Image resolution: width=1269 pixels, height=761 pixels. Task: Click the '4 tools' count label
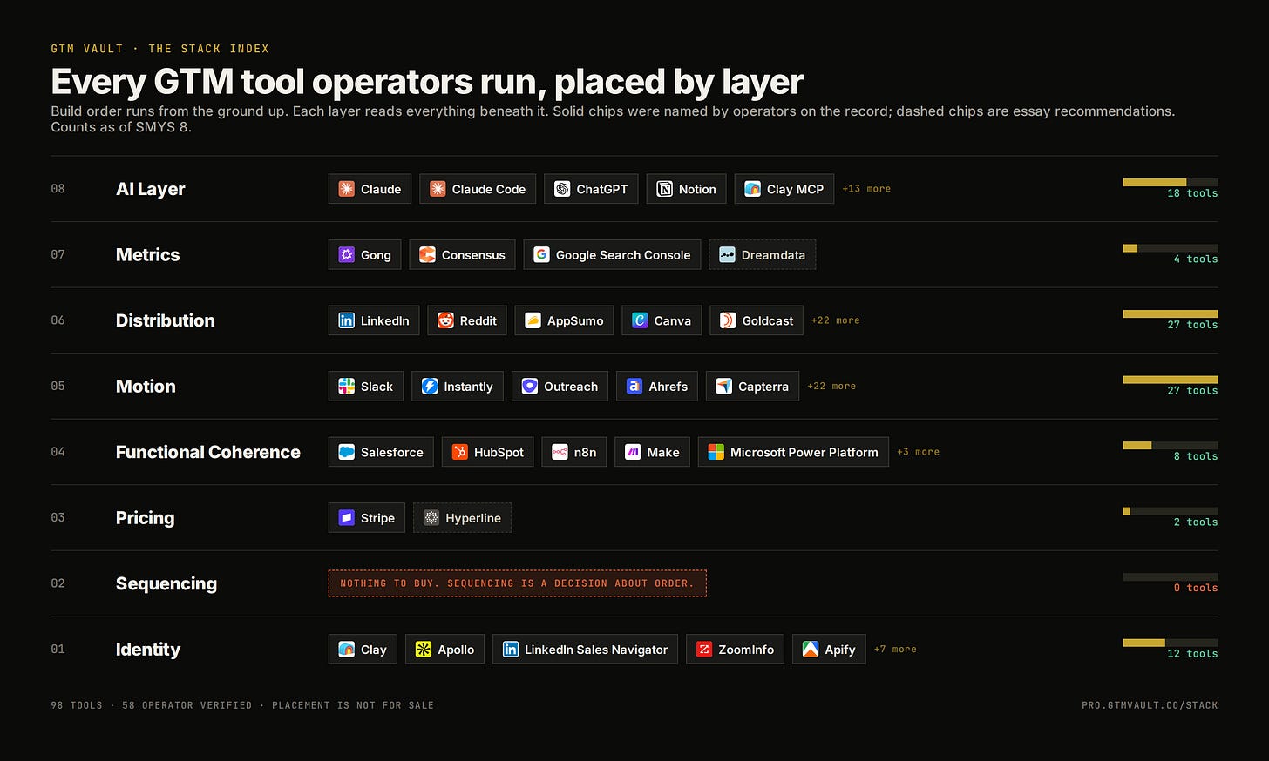[x=1196, y=259]
